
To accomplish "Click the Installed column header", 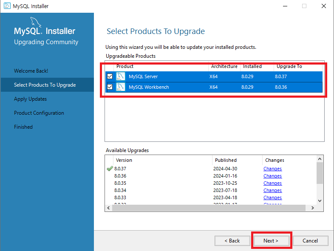I will click(x=252, y=66).
